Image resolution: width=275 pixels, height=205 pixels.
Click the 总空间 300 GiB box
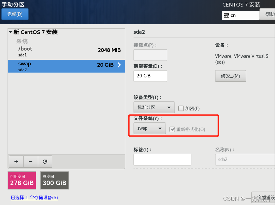coord(54,180)
